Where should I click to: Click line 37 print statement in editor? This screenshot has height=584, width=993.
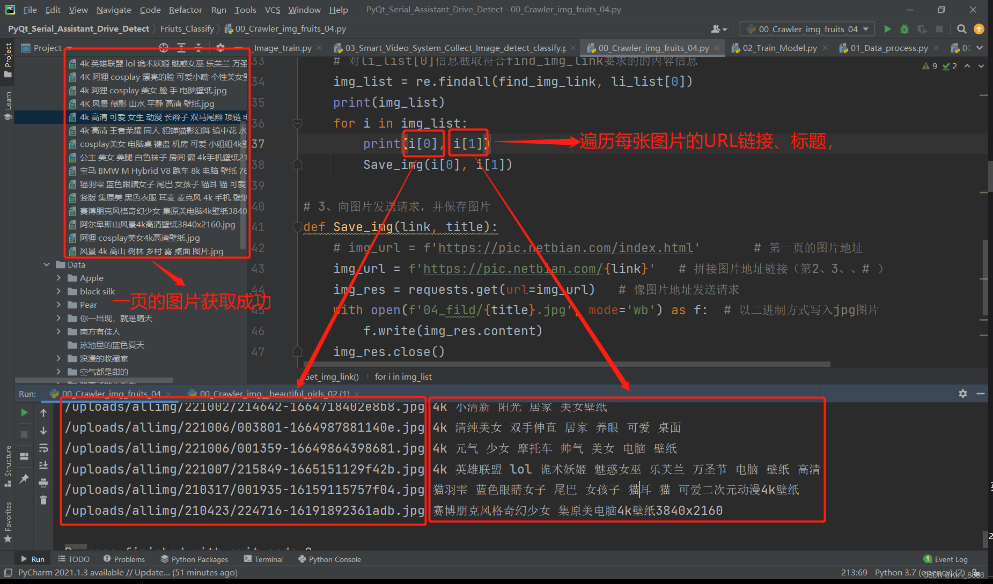(x=426, y=143)
